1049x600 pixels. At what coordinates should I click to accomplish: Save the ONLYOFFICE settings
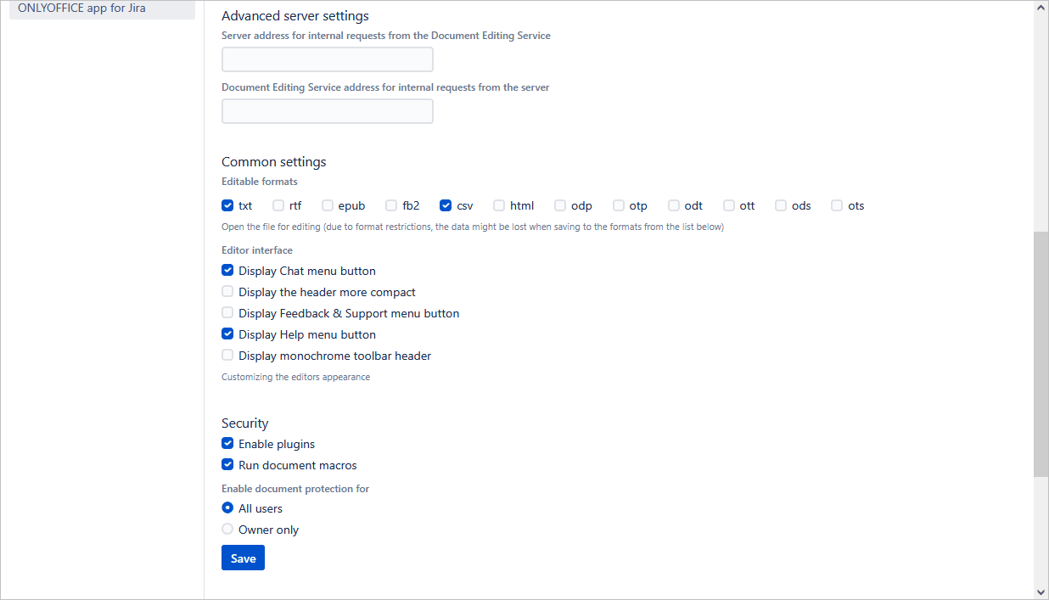coord(243,558)
